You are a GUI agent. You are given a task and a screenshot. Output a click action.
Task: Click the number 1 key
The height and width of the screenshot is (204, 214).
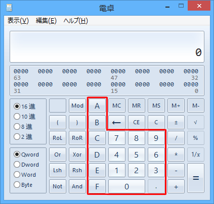tap(117, 170)
